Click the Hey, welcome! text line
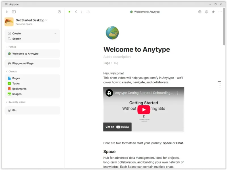The height and width of the screenshot is (170, 227). (113, 73)
